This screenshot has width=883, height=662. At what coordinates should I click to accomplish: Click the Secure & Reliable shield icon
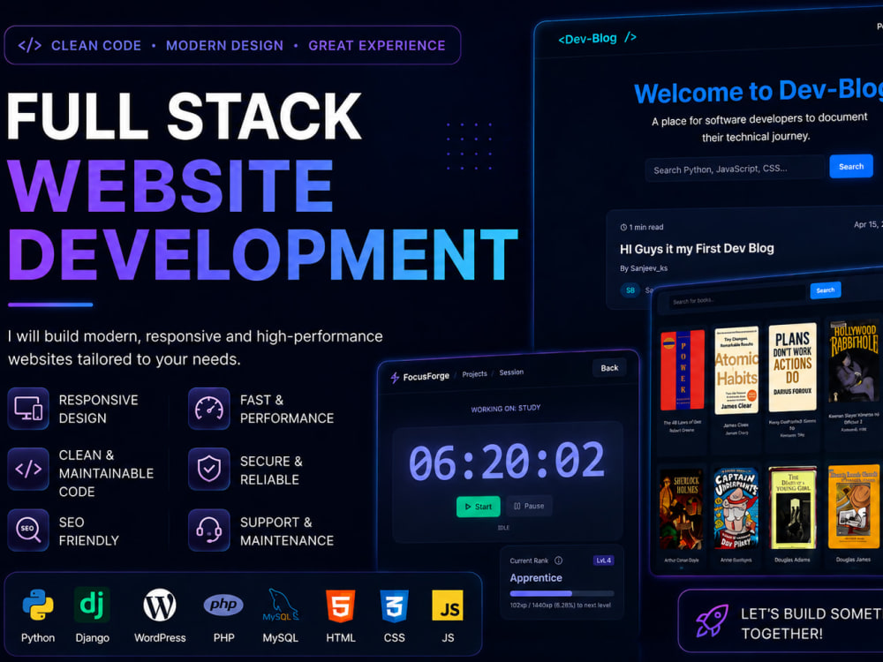pyautogui.click(x=209, y=469)
